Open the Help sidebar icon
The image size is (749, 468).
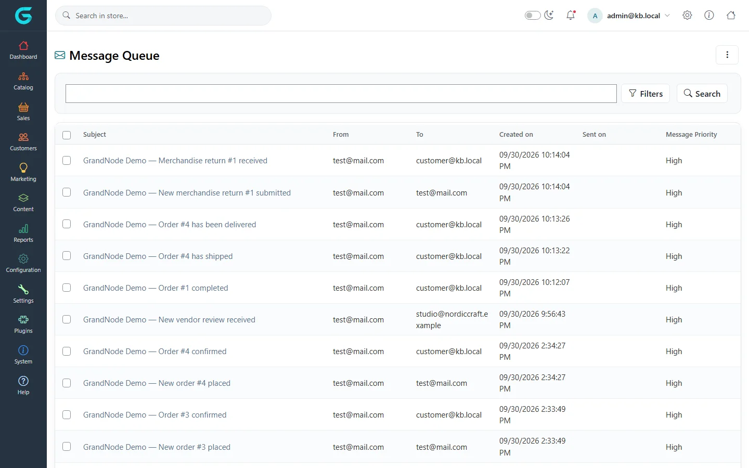pyautogui.click(x=23, y=381)
